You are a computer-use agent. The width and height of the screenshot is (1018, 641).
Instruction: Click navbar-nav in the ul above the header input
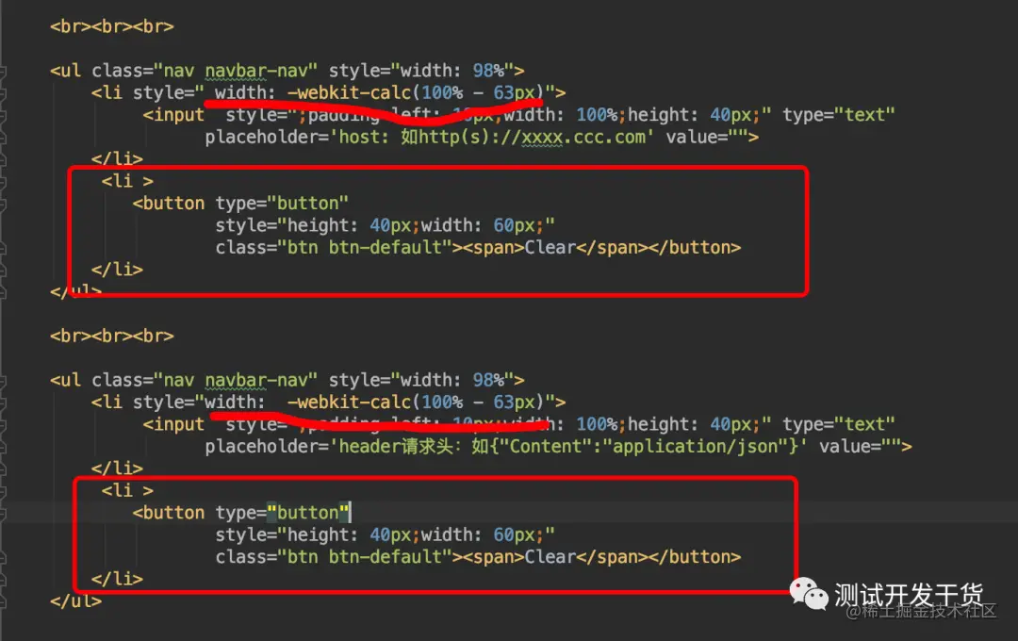coord(256,381)
